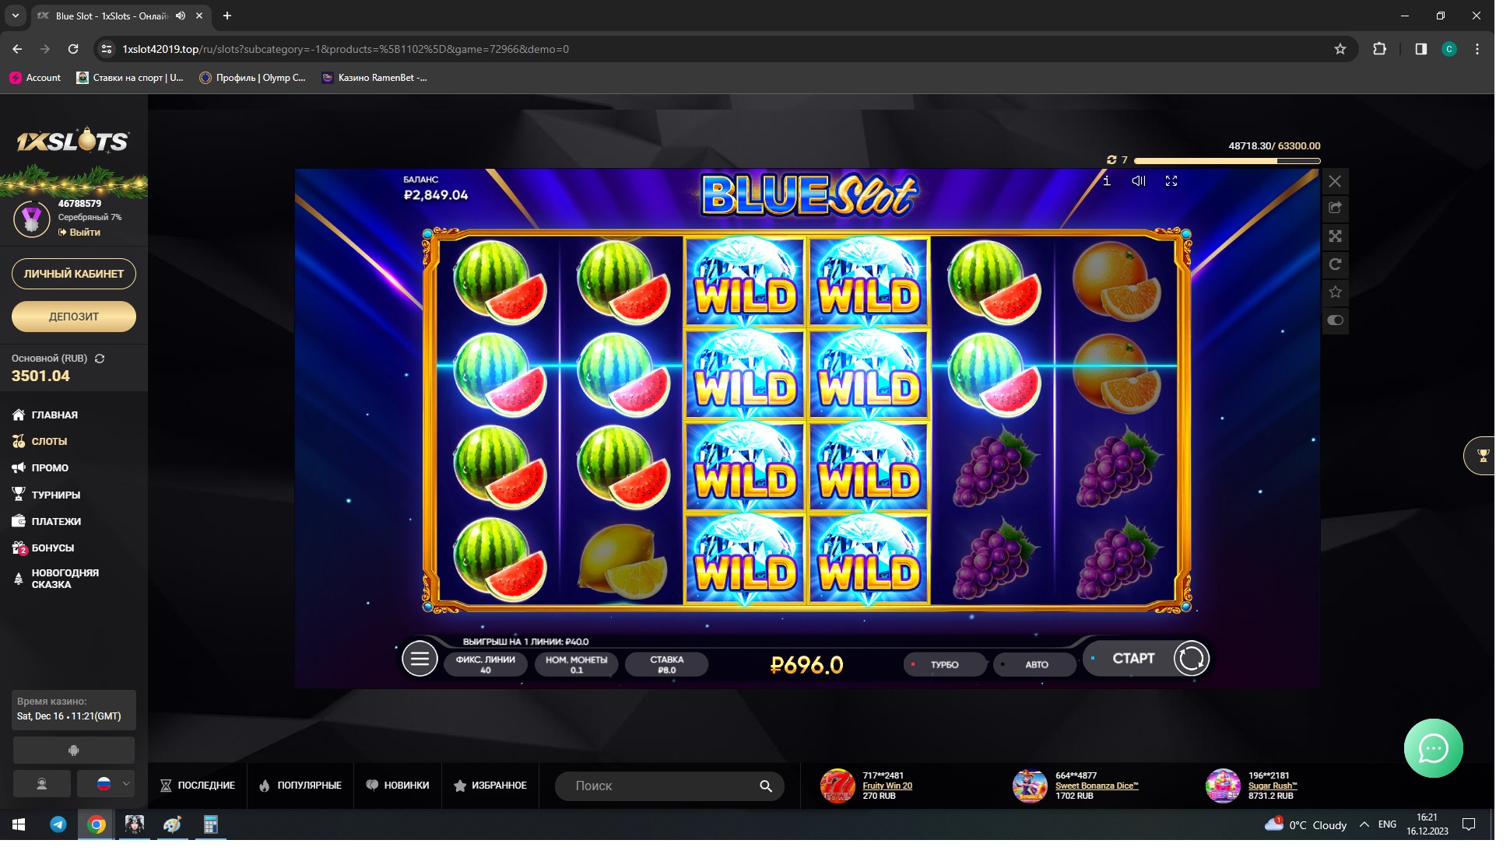Open the game info icon
This screenshot has width=1510, height=854.
(1106, 180)
